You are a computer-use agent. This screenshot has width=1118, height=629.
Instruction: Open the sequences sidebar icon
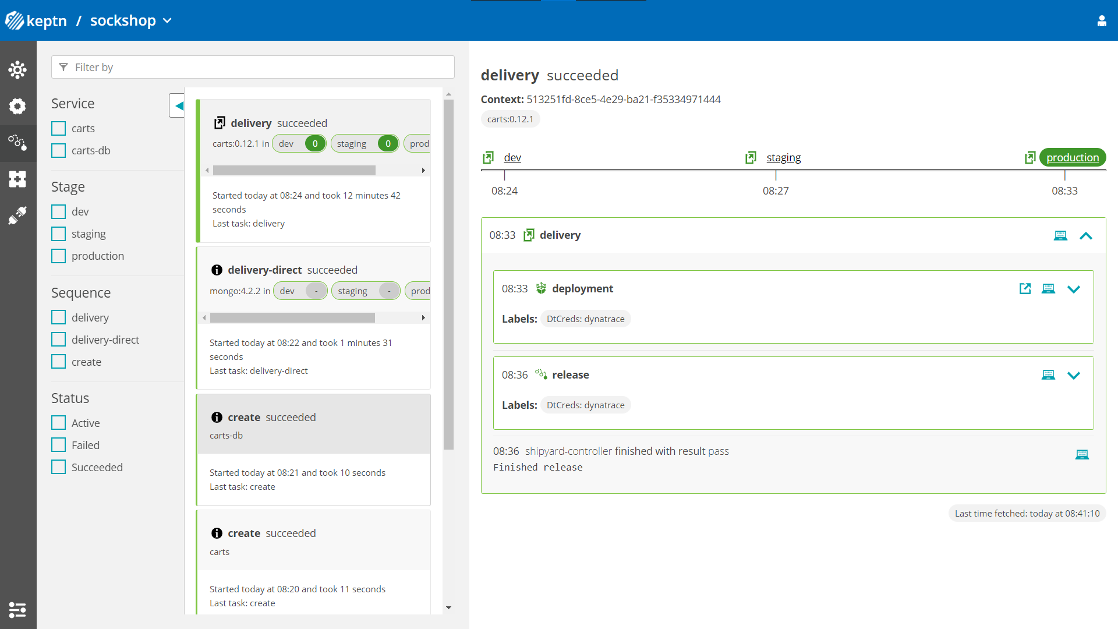pyautogui.click(x=17, y=142)
